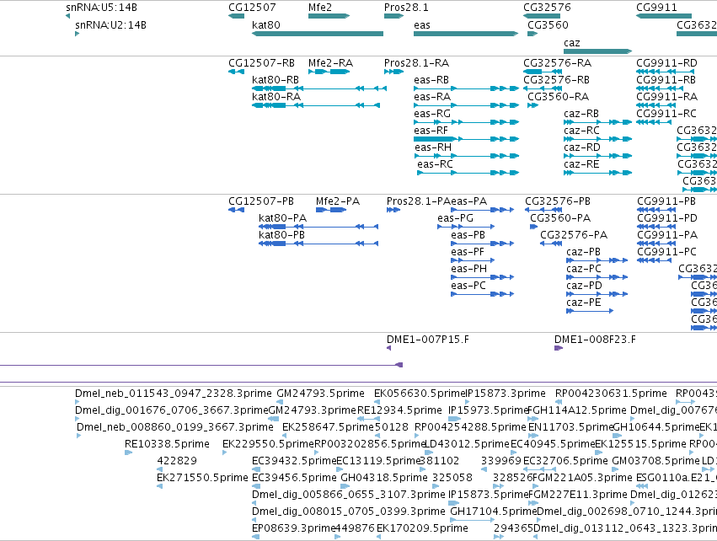Click BAC end DME1-008F23.F
717x541 pixels.
coord(595,340)
